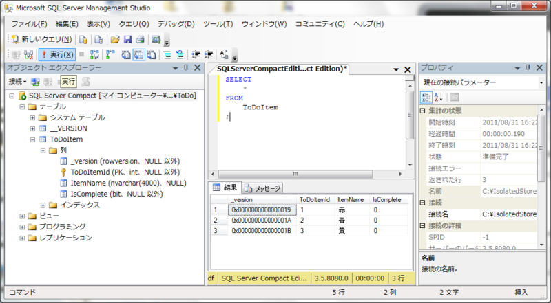Click the Connect Object Explorer icon
This screenshot has height=303, width=551.
coord(35,82)
